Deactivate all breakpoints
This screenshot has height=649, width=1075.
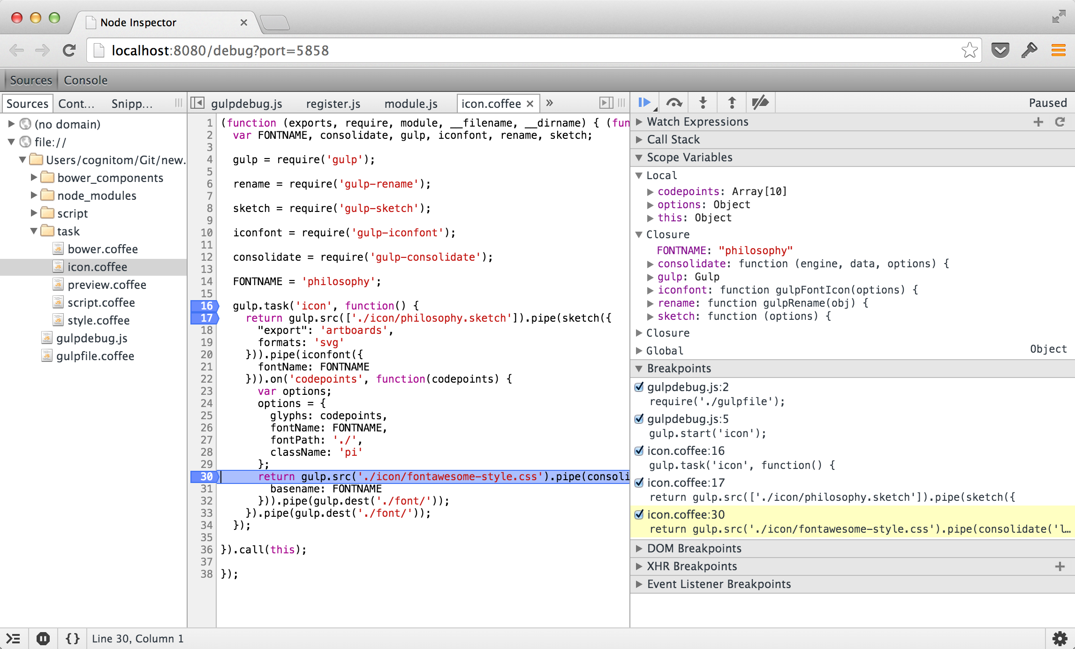coord(760,102)
